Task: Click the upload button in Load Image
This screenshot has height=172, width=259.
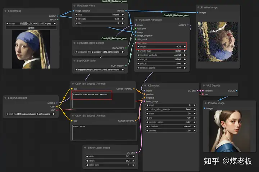Action: pyautogui.click(x=31, y=28)
